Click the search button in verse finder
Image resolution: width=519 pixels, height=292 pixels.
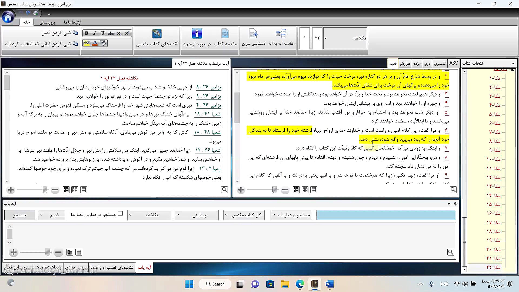pyautogui.click(x=20, y=215)
